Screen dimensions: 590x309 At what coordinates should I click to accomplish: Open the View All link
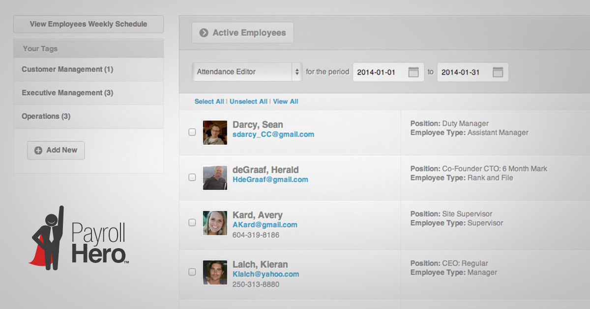pyautogui.click(x=285, y=102)
